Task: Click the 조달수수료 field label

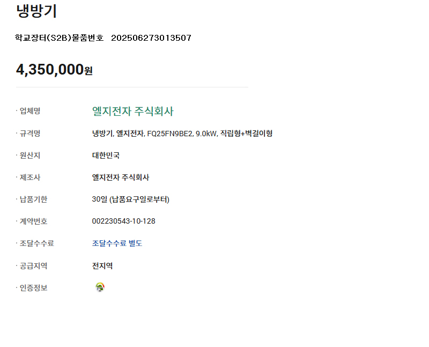Action: point(36,243)
